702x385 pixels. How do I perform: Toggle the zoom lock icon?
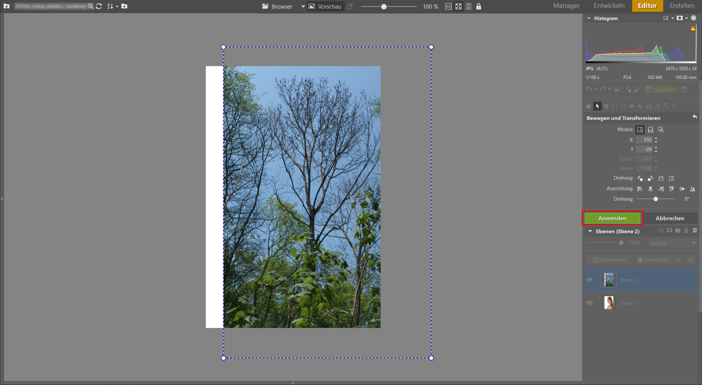coord(479,6)
